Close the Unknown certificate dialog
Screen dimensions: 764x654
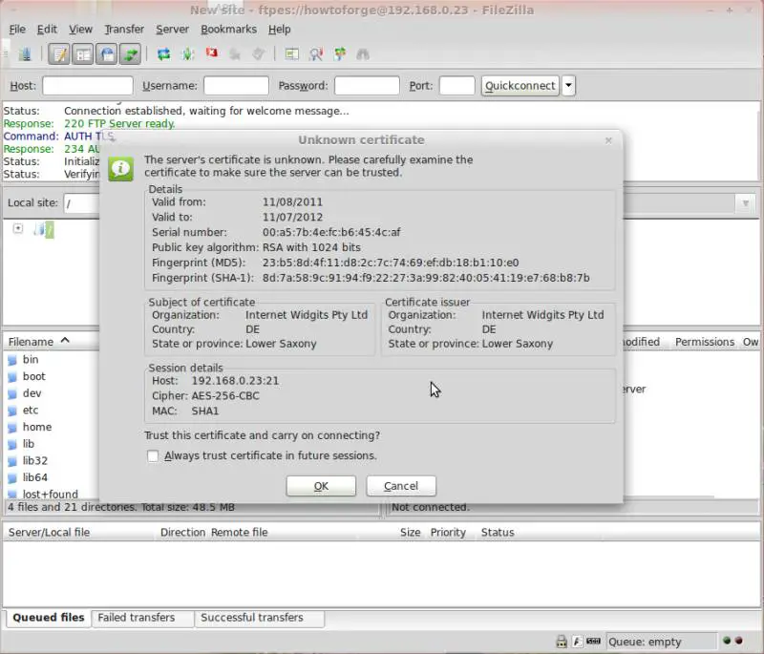pyautogui.click(x=608, y=140)
